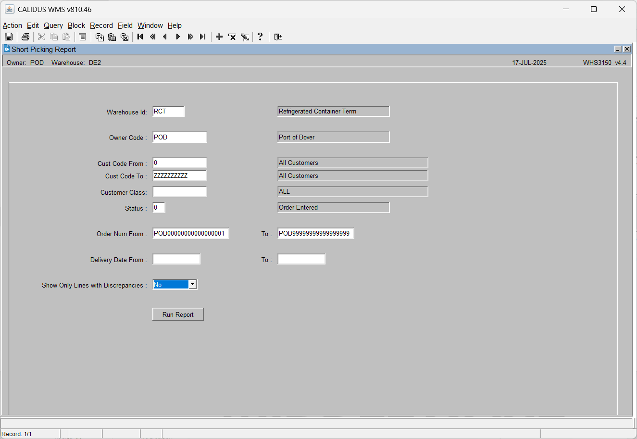Click the Customer Class input field
637x439 pixels.
(x=180, y=192)
